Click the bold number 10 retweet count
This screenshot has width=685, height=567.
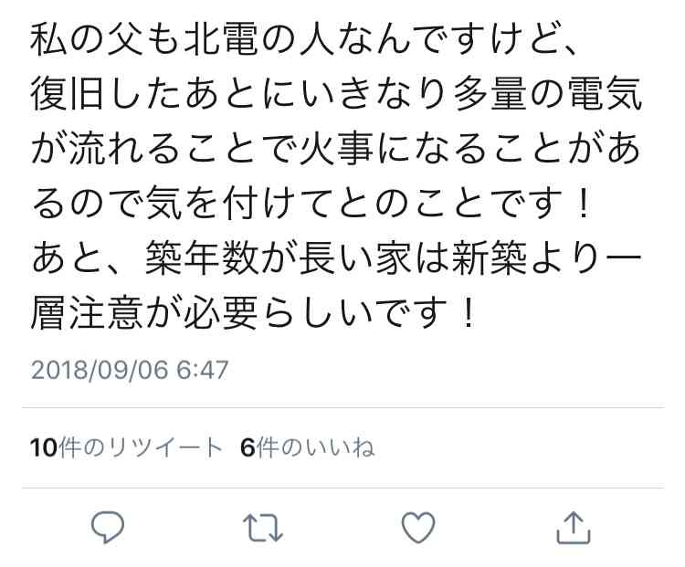pyautogui.click(x=44, y=447)
